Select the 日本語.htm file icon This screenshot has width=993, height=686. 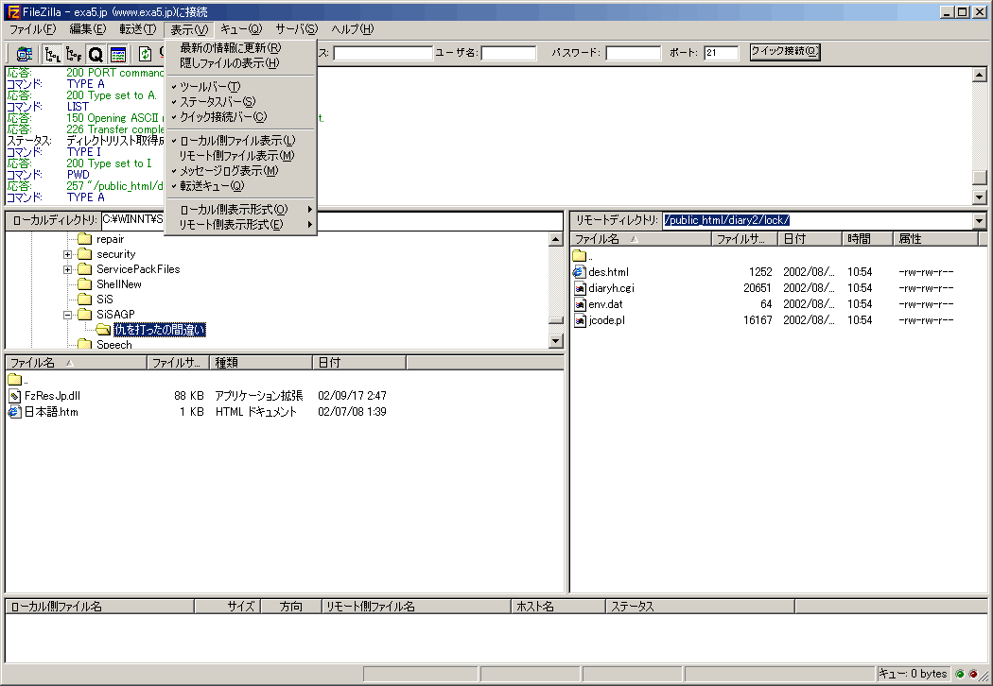(x=14, y=412)
